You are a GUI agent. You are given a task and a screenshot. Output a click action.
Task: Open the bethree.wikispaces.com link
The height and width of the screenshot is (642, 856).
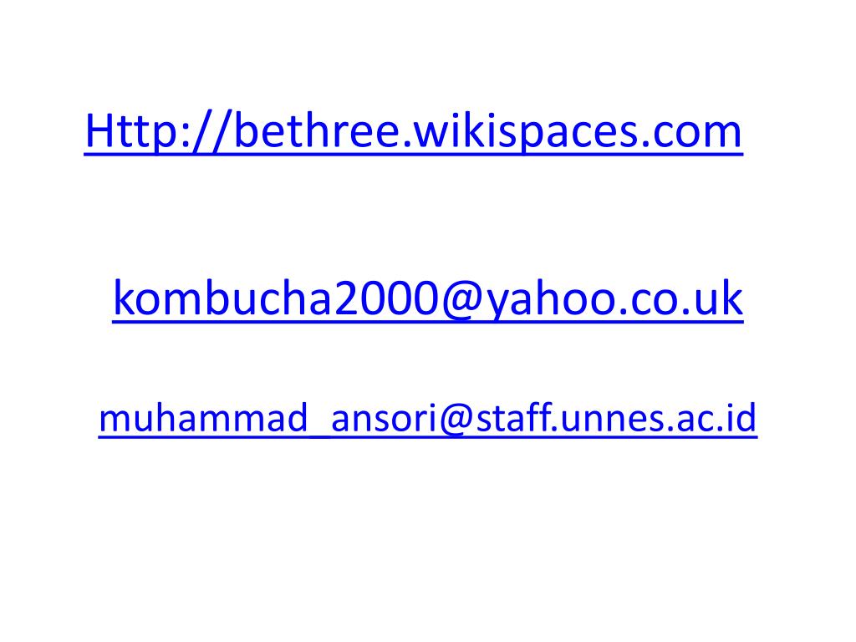click(x=413, y=133)
